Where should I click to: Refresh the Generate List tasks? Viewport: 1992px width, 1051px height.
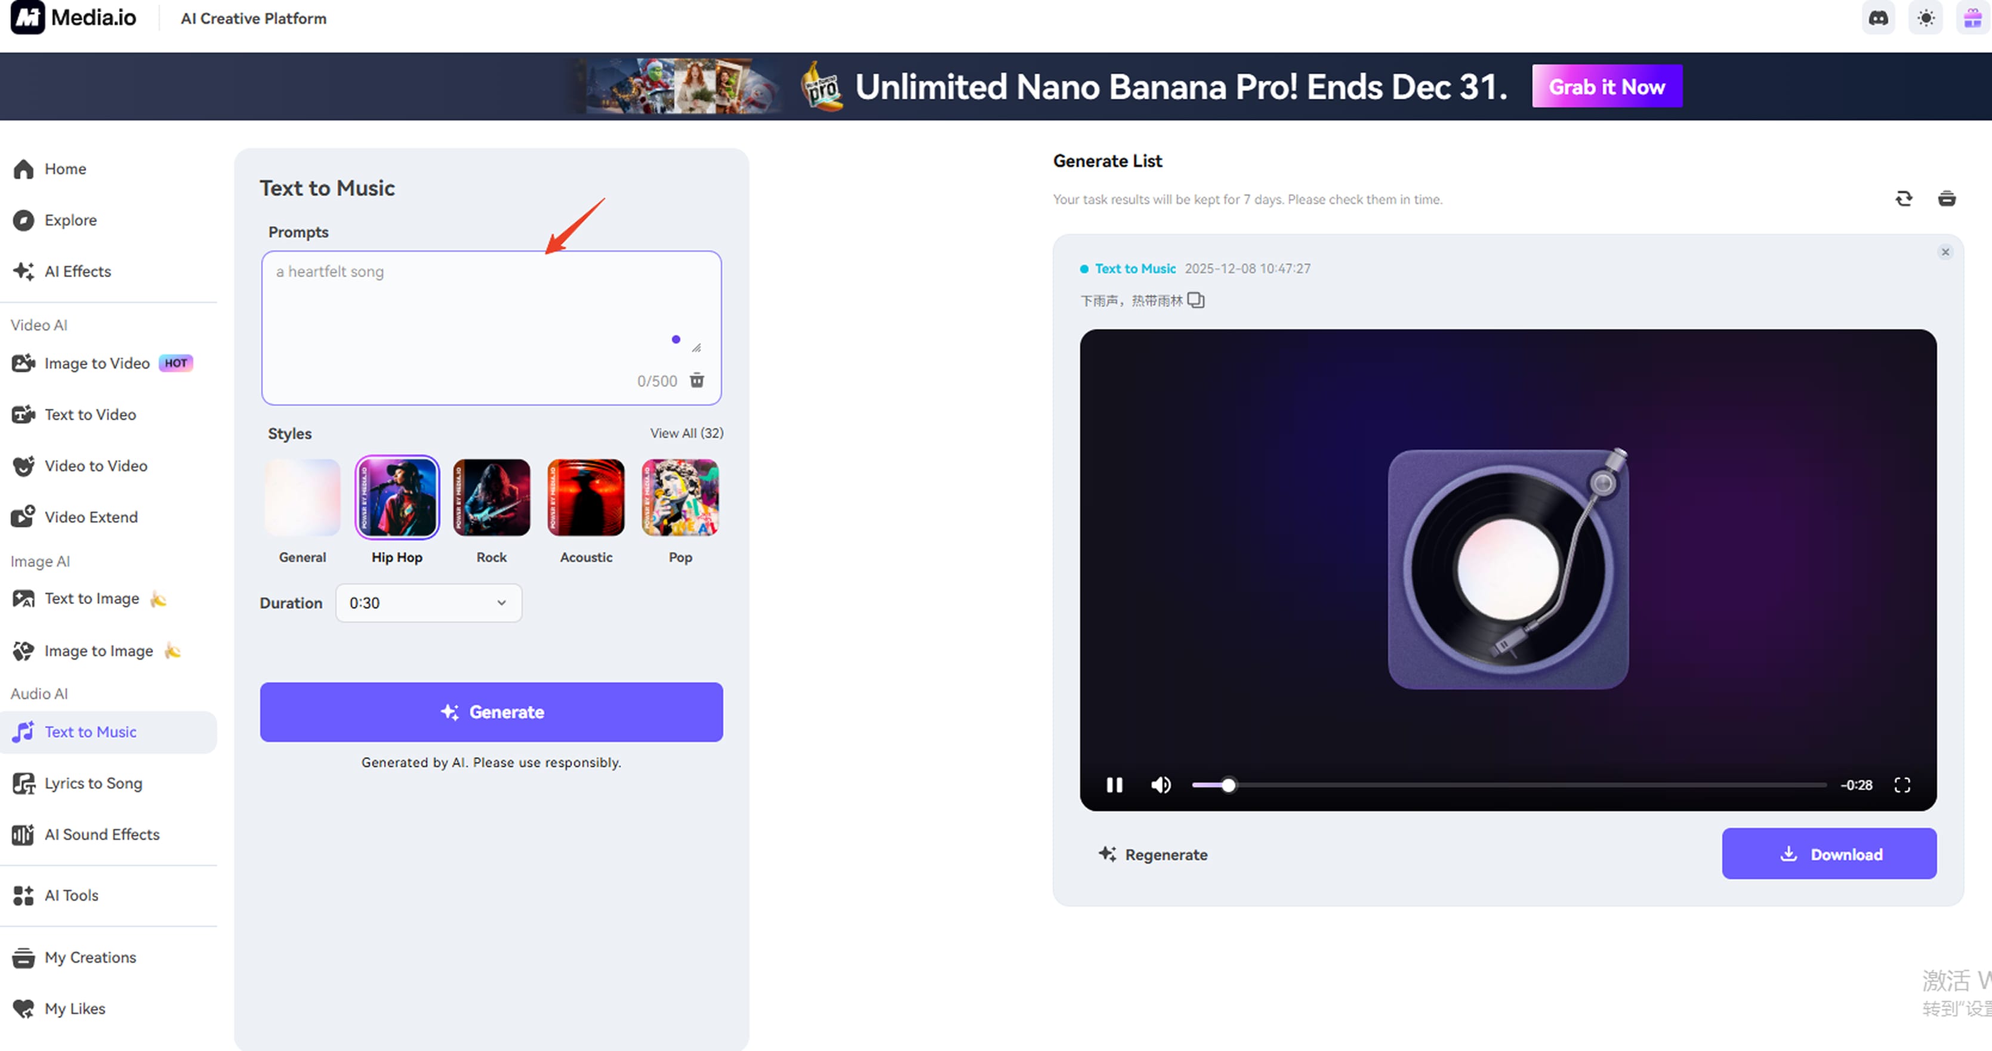tap(1904, 199)
